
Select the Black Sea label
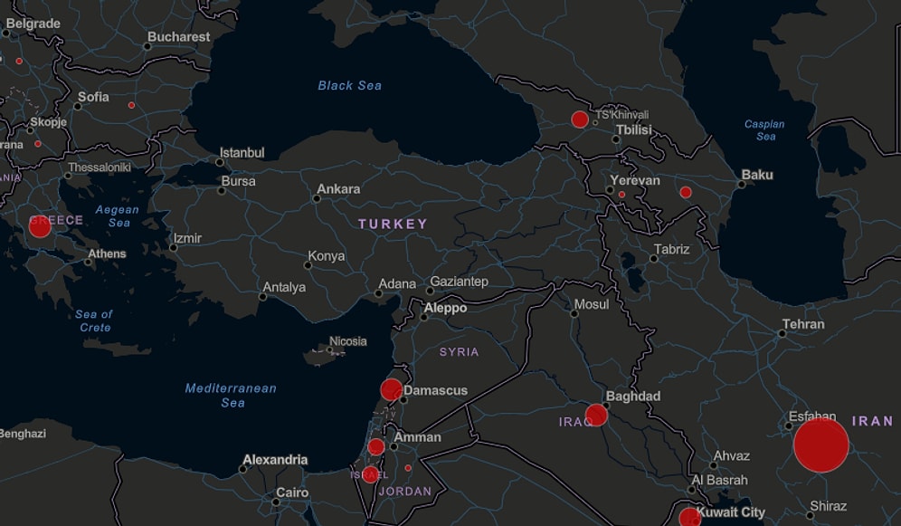click(349, 86)
